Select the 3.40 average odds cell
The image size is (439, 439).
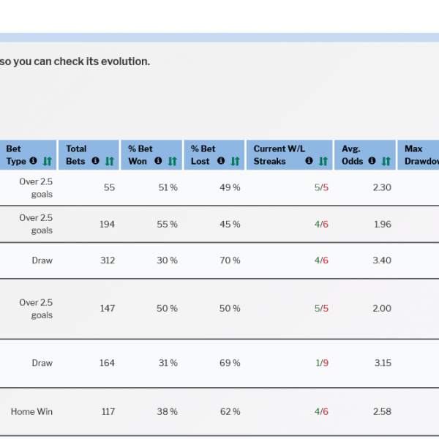(x=382, y=260)
